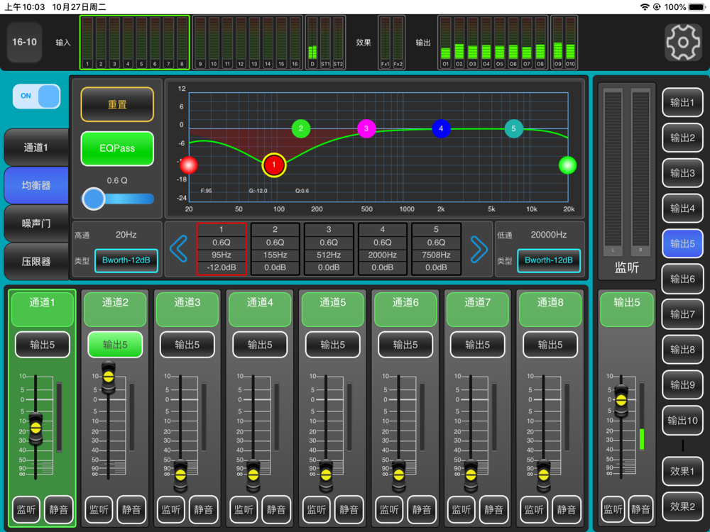Open high-pass type Bworth-12dB dropdown
The height and width of the screenshot is (532, 710).
click(126, 260)
